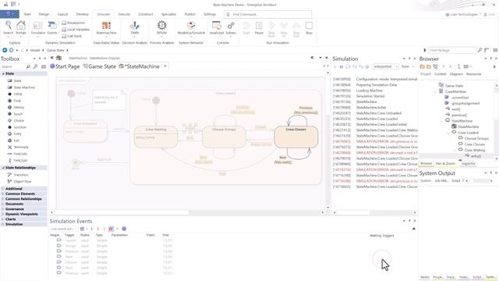Expand the Common Relationships toolbox section
499x281 pixels.
(3, 199)
